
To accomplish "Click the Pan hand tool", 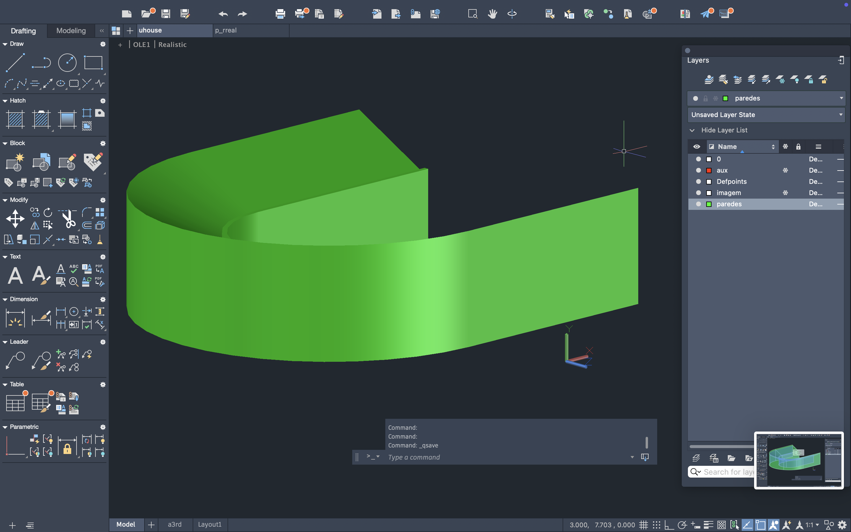I will [492, 14].
